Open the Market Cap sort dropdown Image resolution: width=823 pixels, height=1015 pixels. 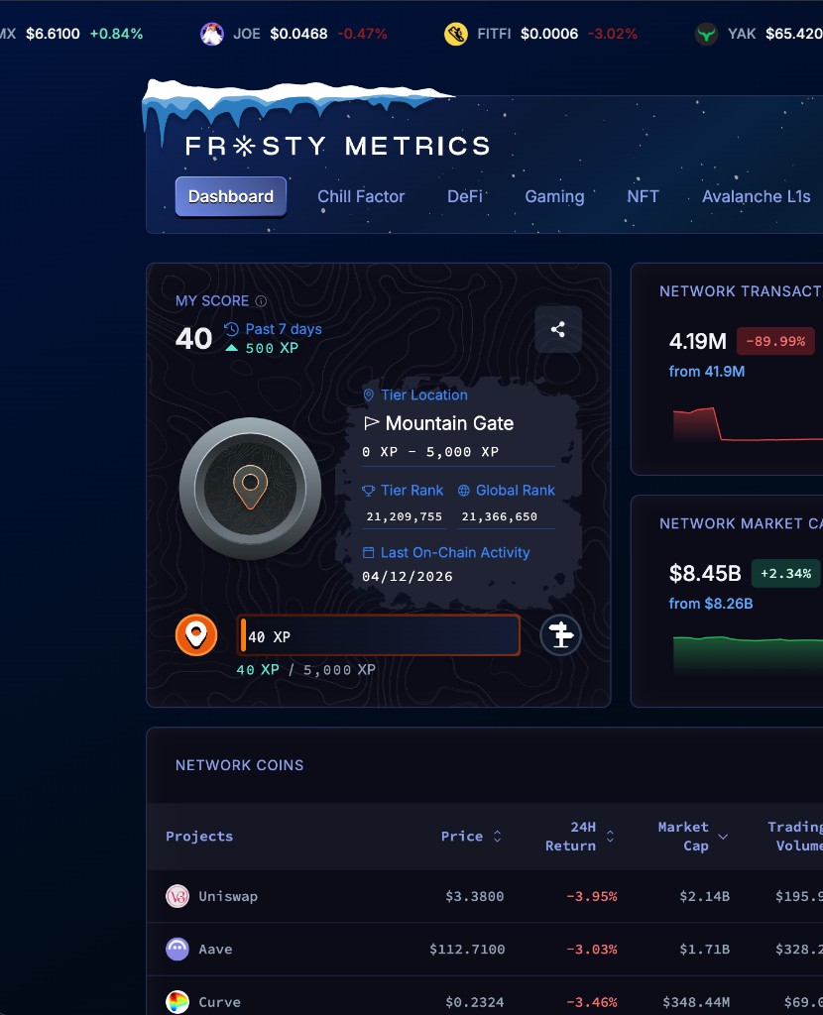[x=724, y=836]
